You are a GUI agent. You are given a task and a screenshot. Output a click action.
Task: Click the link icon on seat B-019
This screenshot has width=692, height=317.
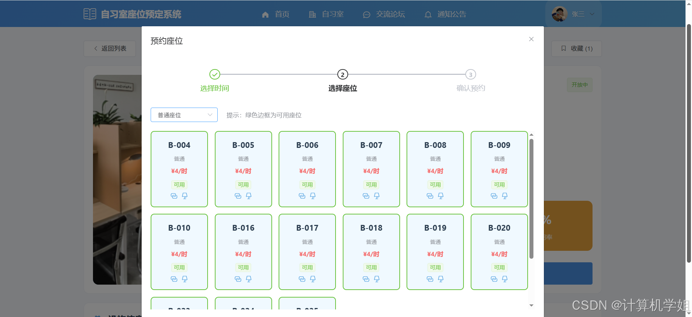tap(430, 279)
